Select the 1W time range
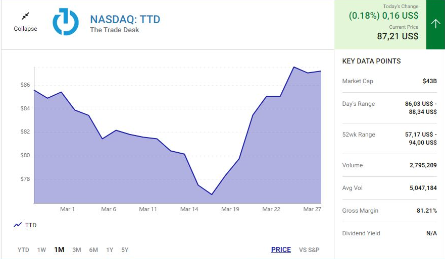The width and height of the screenshot is (445, 259). click(x=41, y=249)
